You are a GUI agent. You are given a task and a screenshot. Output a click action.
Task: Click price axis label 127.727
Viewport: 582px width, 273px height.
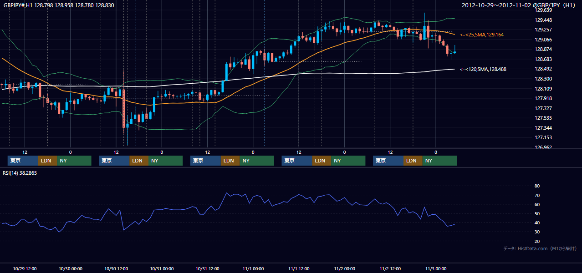coord(543,108)
